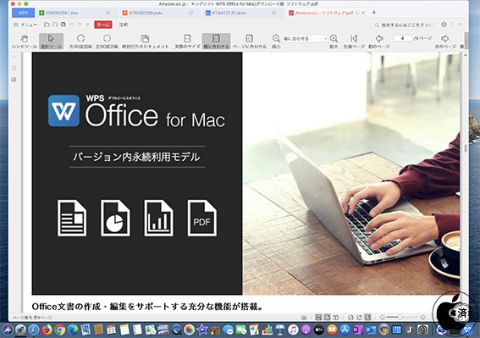
Task: Toggle two-page view in status bar
Action: pos(336,317)
